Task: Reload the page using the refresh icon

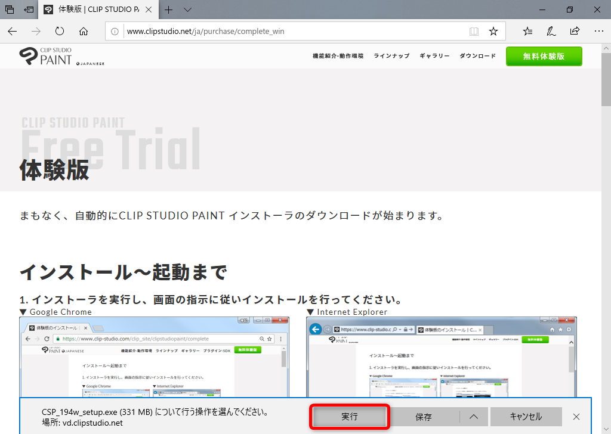Action: 59,31
